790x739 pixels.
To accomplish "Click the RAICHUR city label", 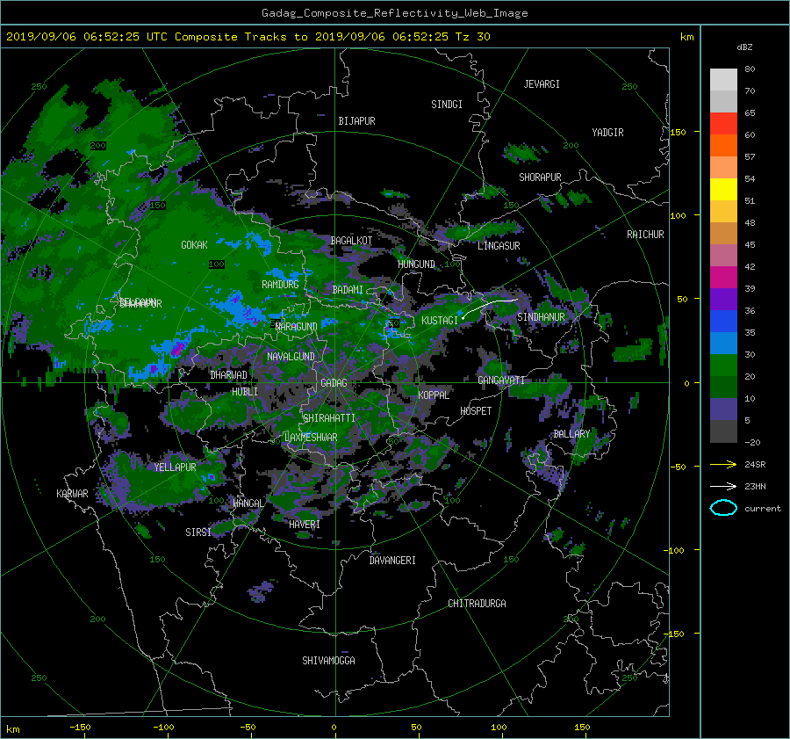I will [x=645, y=234].
